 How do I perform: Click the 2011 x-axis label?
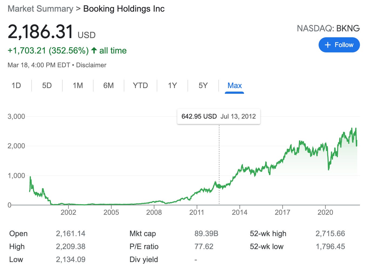[197, 212]
